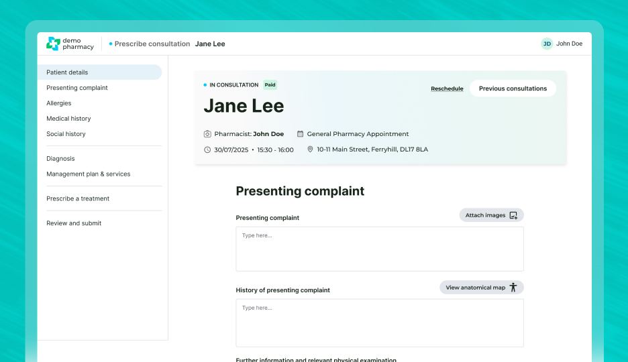Open Review and submit step

pyautogui.click(x=74, y=223)
